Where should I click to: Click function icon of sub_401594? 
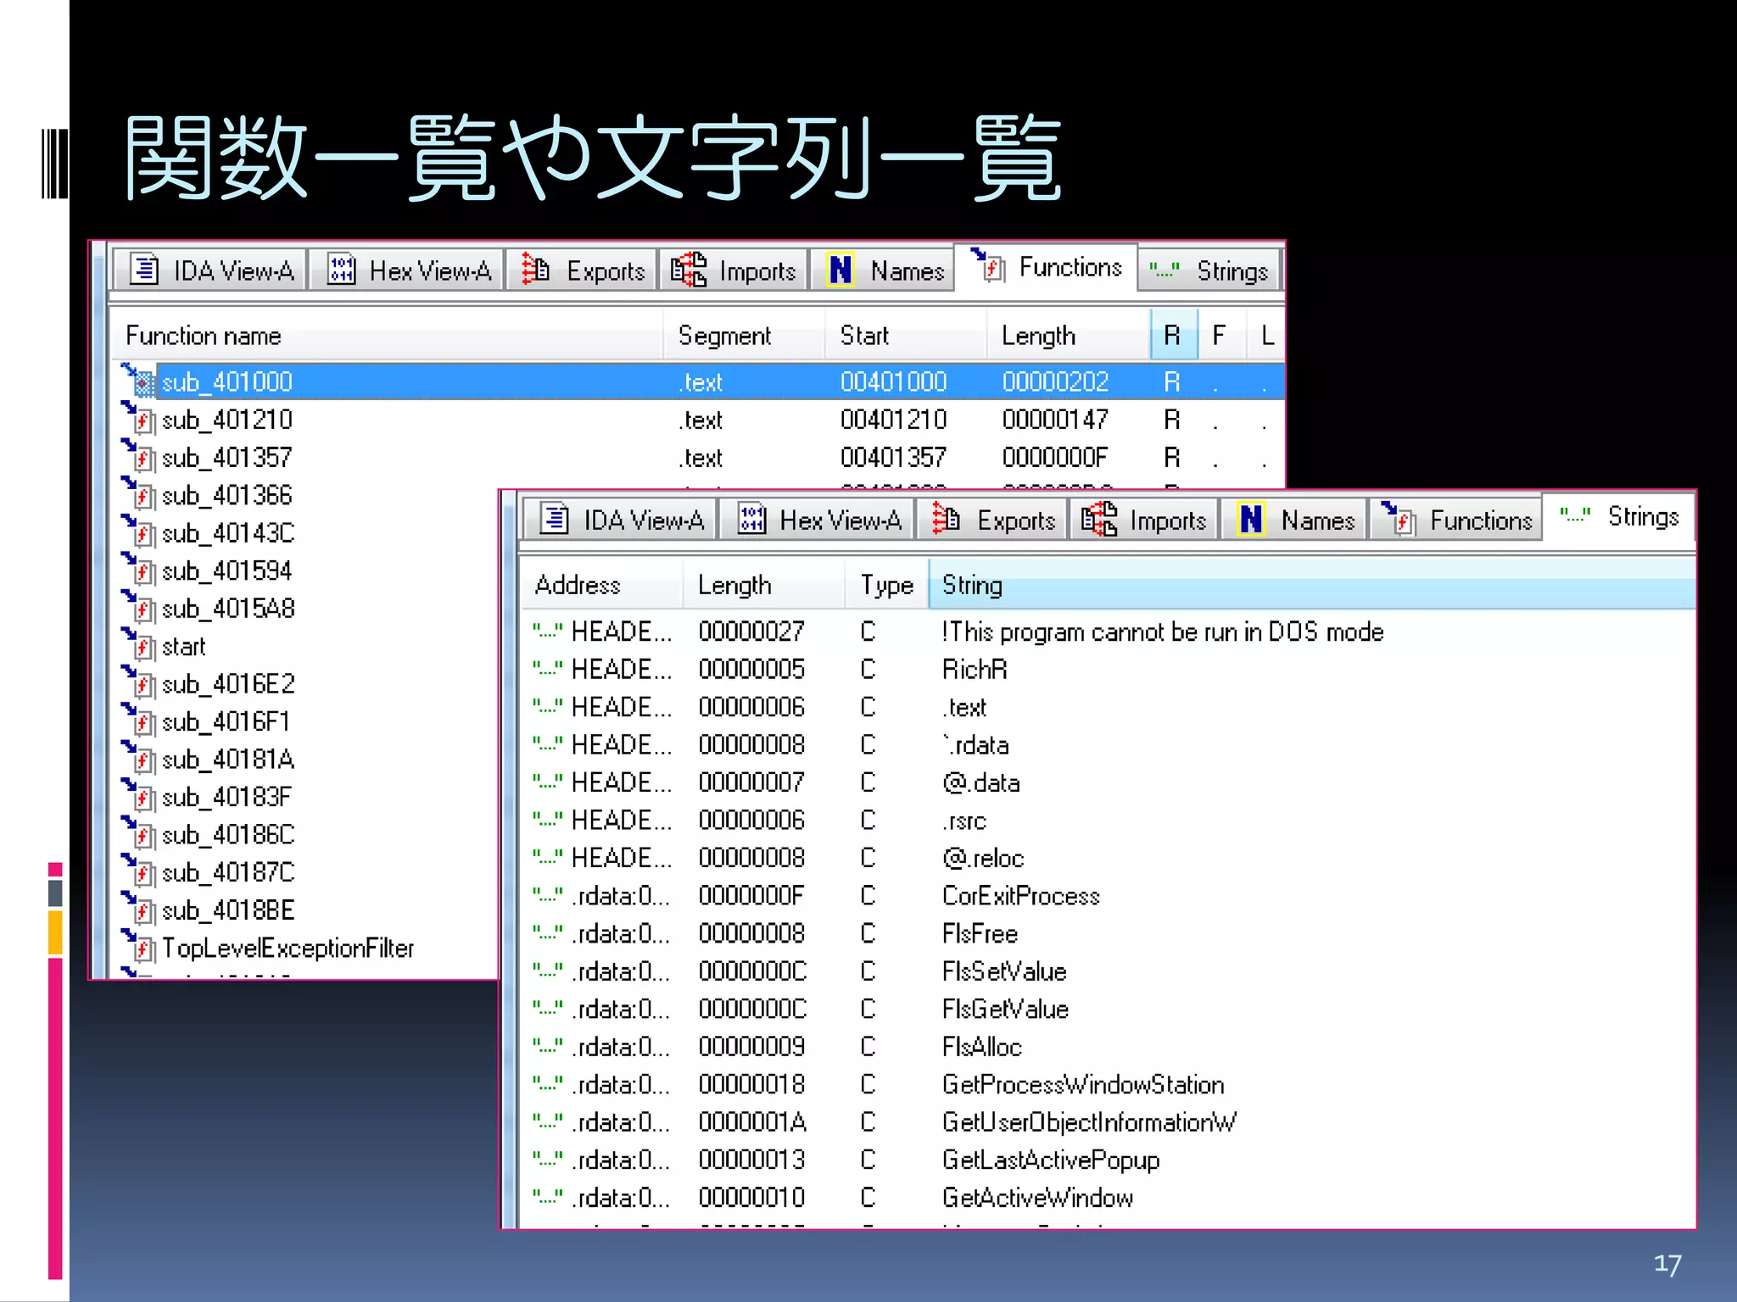click(140, 570)
